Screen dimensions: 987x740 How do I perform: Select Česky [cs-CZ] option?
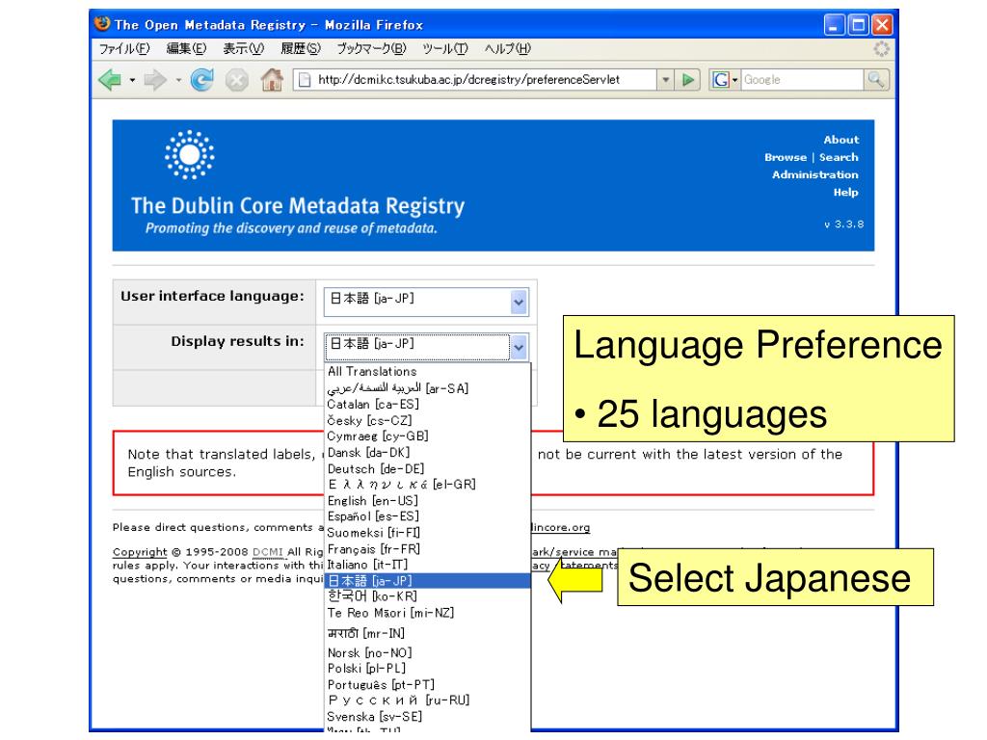coord(427,420)
